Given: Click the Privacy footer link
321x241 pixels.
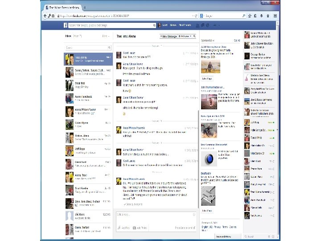Looking at the screenshot, I should [218, 227].
